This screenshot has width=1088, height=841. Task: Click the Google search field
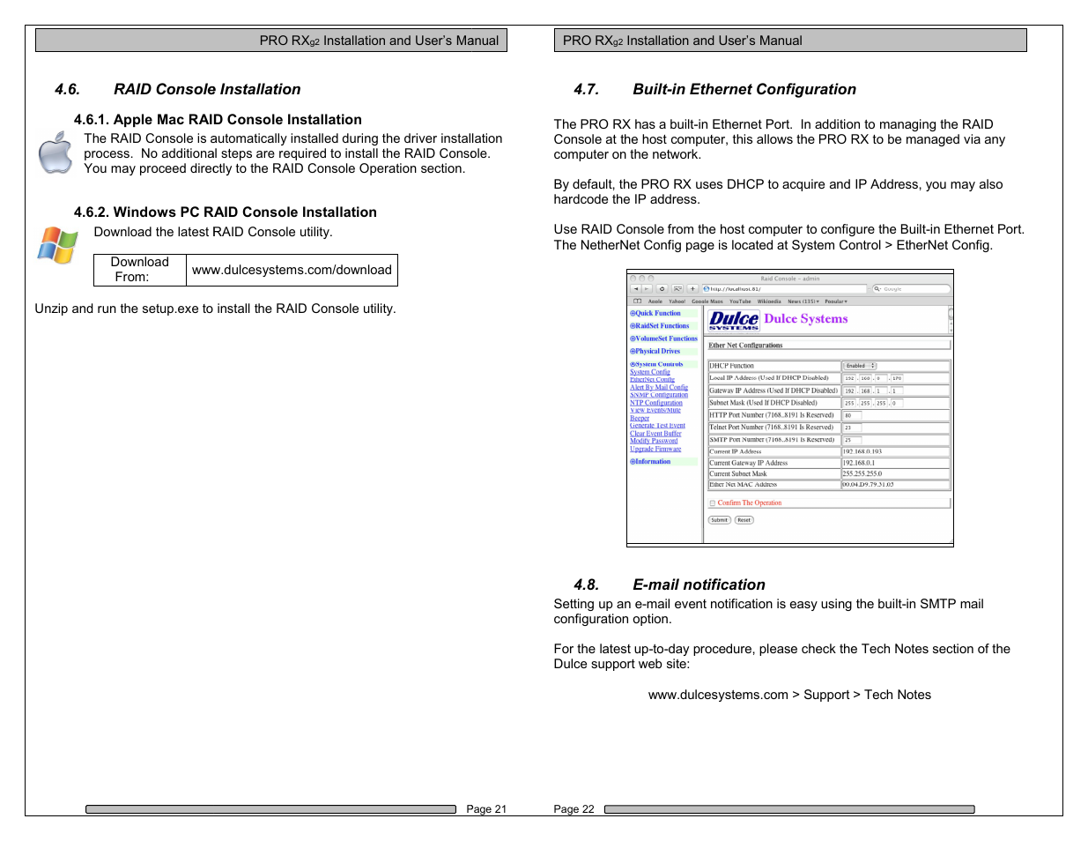point(912,289)
